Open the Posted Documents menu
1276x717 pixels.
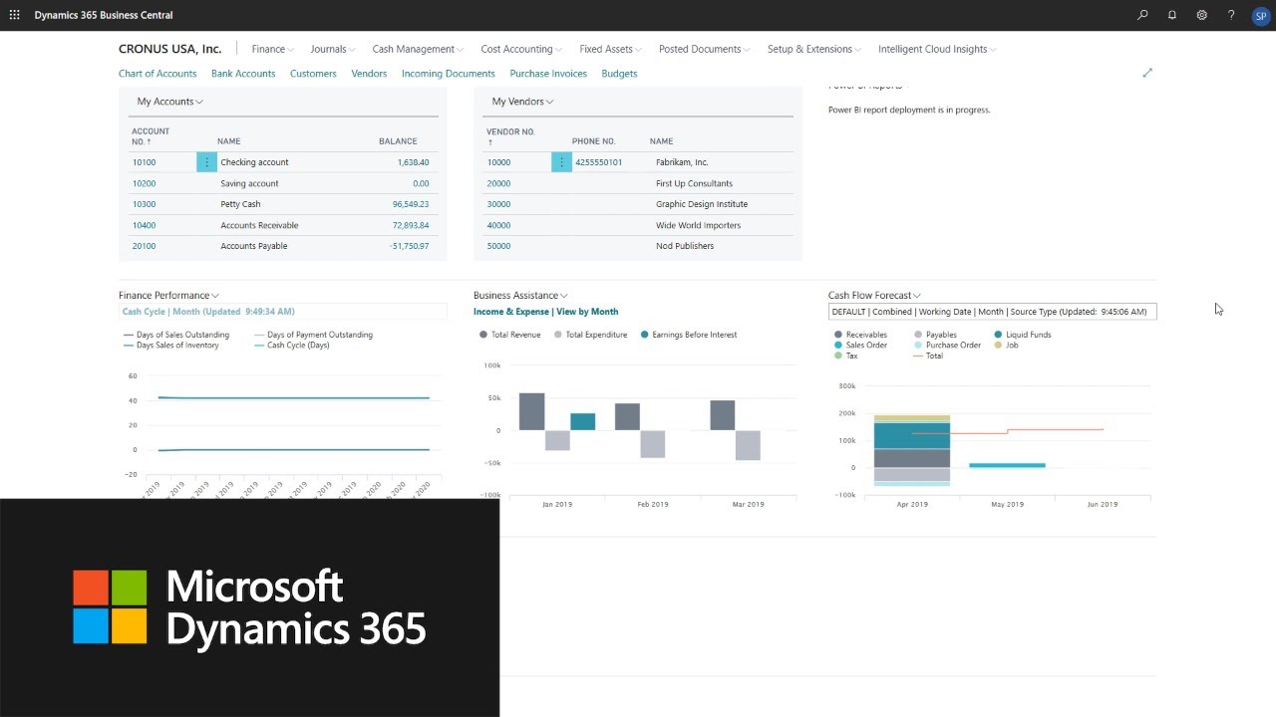(x=705, y=49)
